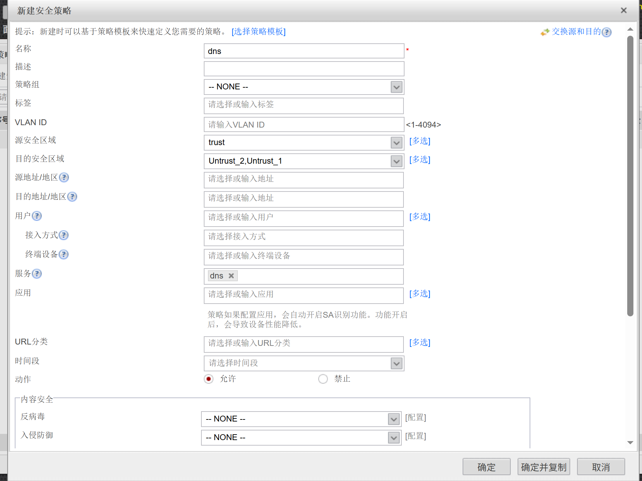Click the 源地址/地区 input field

pyautogui.click(x=304, y=180)
